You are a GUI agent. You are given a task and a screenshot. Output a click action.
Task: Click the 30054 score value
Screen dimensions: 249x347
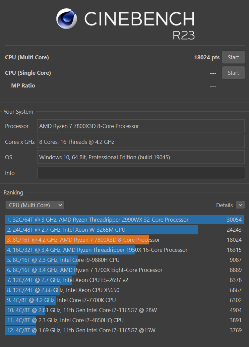pyautogui.click(x=234, y=220)
